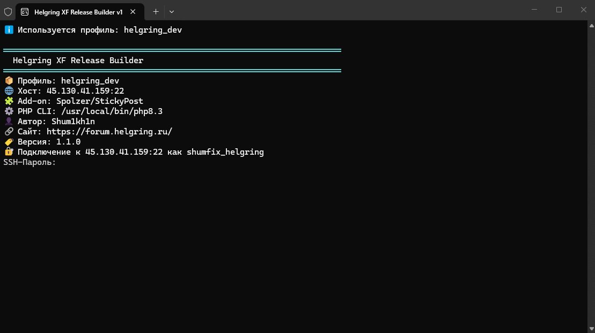Screen dimensions: 595x333
Task: Expand the new tab profile dropdown chevron
Action: 172,12
